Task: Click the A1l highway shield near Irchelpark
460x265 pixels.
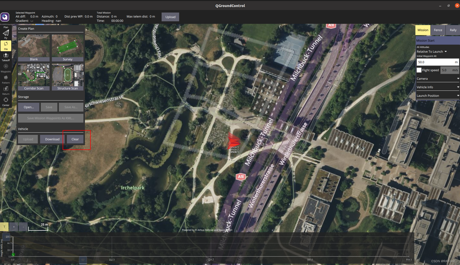Action: 241,177
